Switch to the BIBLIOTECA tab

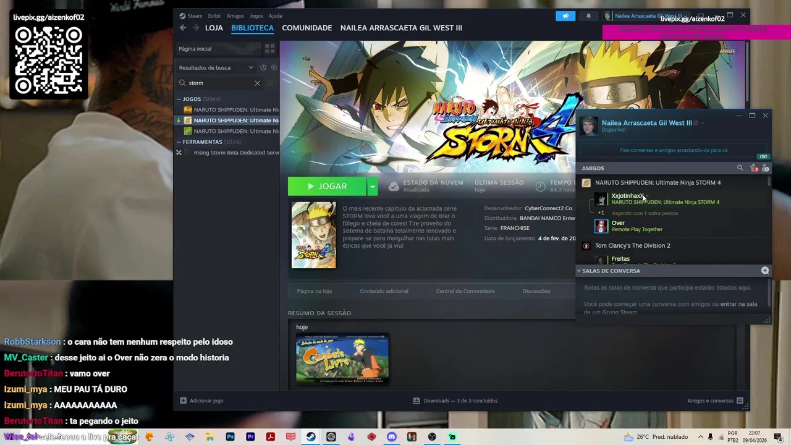252,28
